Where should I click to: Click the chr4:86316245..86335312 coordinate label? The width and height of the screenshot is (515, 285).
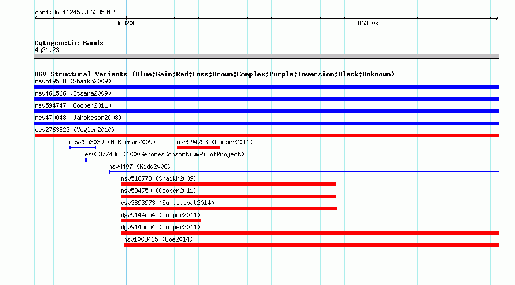point(75,13)
